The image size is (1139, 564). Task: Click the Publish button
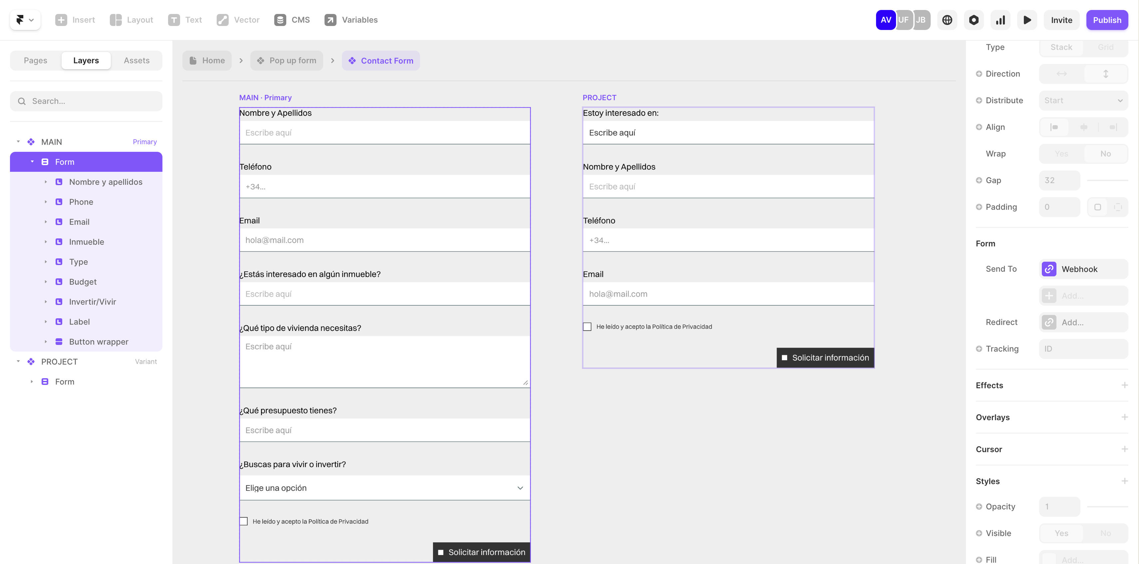[1107, 20]
